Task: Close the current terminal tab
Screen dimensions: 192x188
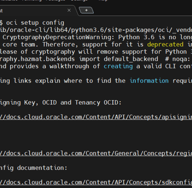Action: [x=69, y=10]
